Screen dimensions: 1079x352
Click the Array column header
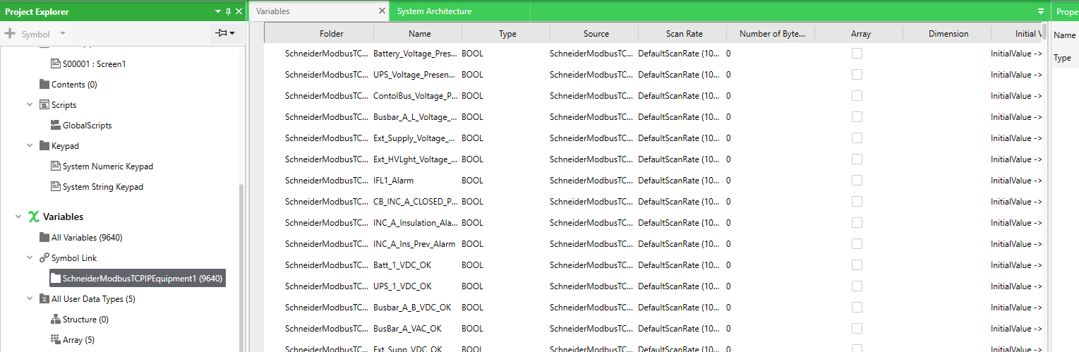(x=860, y=33)
